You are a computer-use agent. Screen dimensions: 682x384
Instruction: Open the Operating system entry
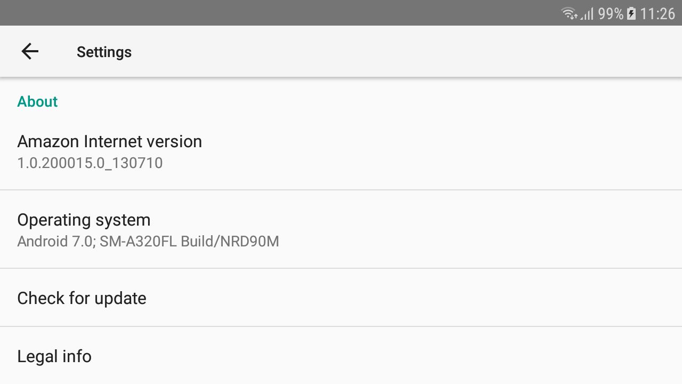[341, 229]
